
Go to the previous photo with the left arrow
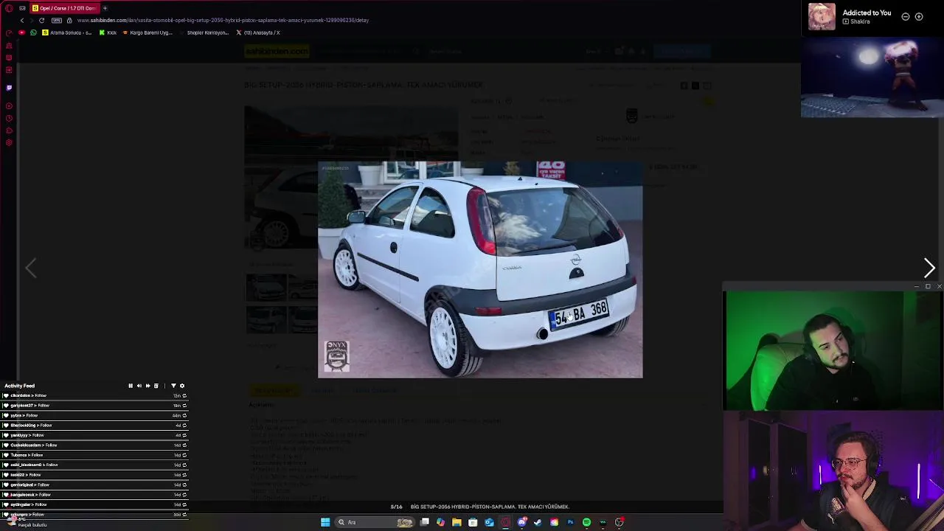(x=30, y=268)
